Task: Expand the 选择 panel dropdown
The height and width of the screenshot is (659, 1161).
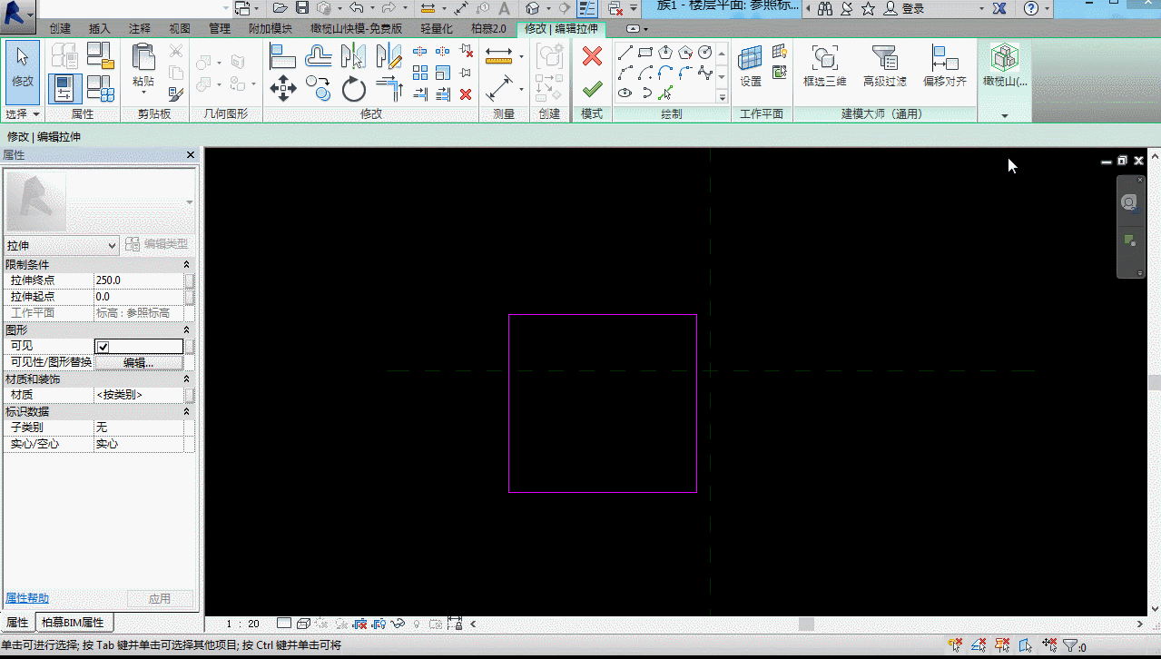Action: coord(23,114)
